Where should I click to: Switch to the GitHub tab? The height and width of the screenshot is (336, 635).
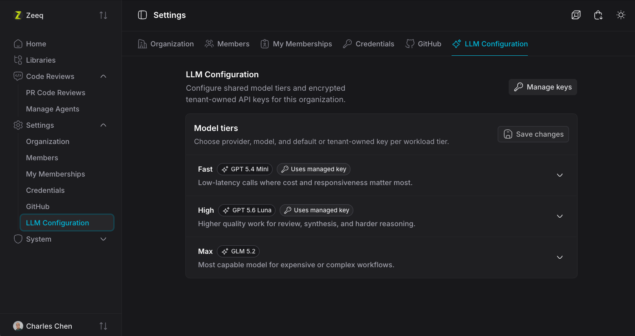click(x=423, y=44)
